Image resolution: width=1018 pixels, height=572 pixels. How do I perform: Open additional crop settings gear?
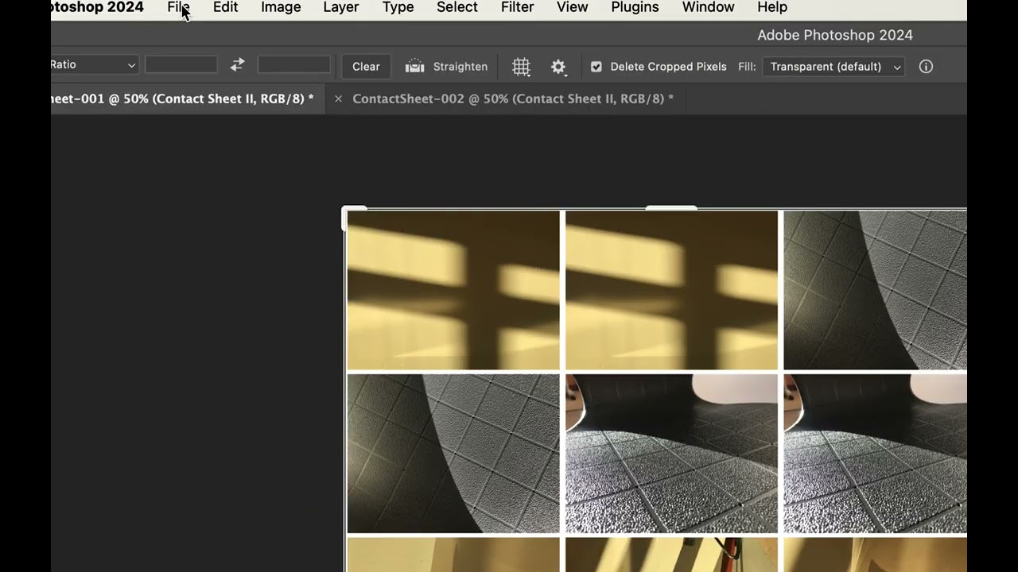coord(558,67)
